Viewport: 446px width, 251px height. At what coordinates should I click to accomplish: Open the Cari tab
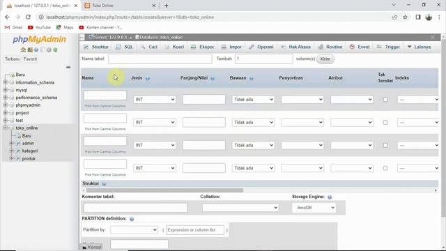[x=148, y=47]
